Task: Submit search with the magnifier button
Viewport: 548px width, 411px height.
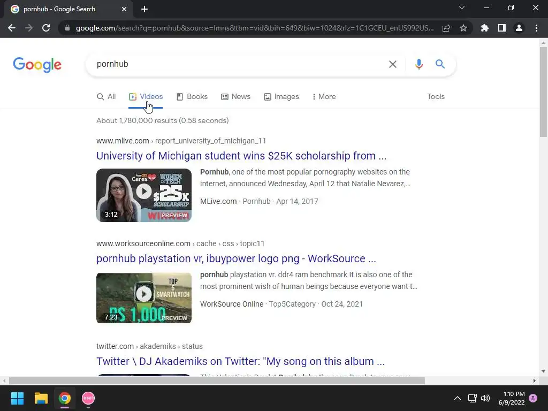Action: [x=440, y=64]
